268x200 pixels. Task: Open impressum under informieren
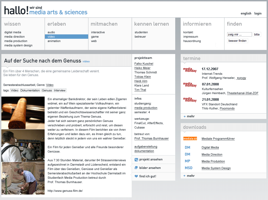(x=191, y=37)
